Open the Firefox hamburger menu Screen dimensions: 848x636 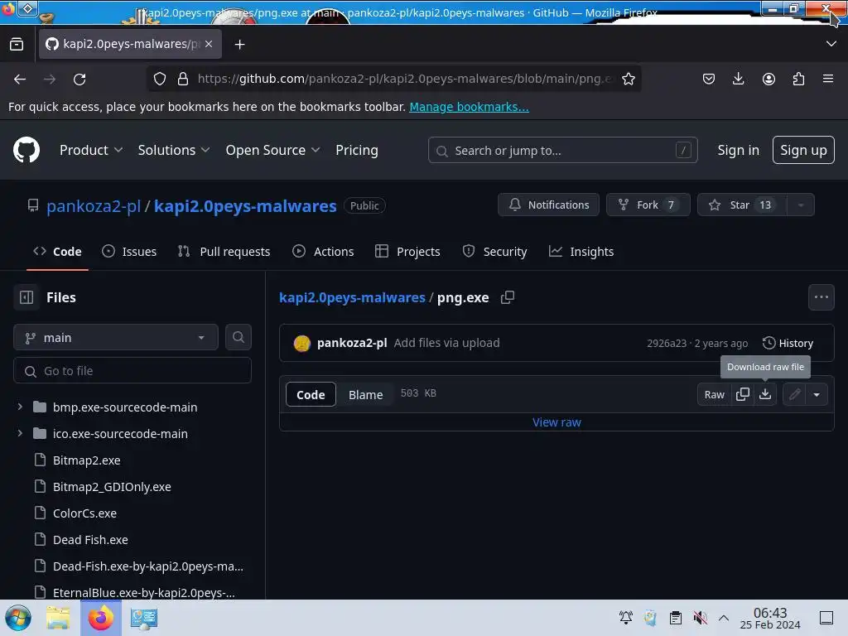pos(828,79)
